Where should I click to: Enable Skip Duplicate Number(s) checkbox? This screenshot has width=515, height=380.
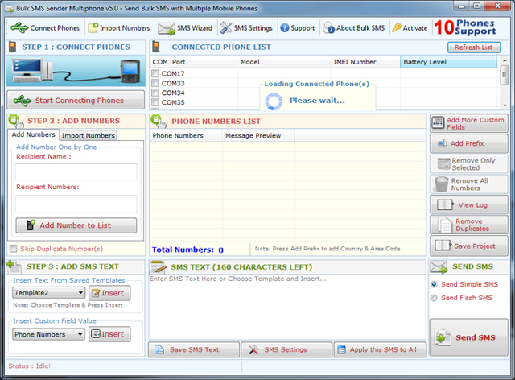13,249
